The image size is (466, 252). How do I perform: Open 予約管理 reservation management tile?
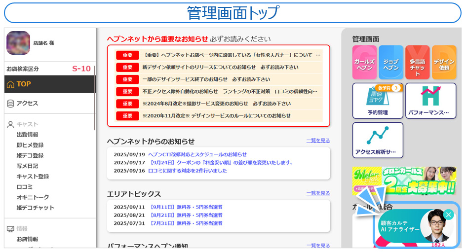(378, 101)
